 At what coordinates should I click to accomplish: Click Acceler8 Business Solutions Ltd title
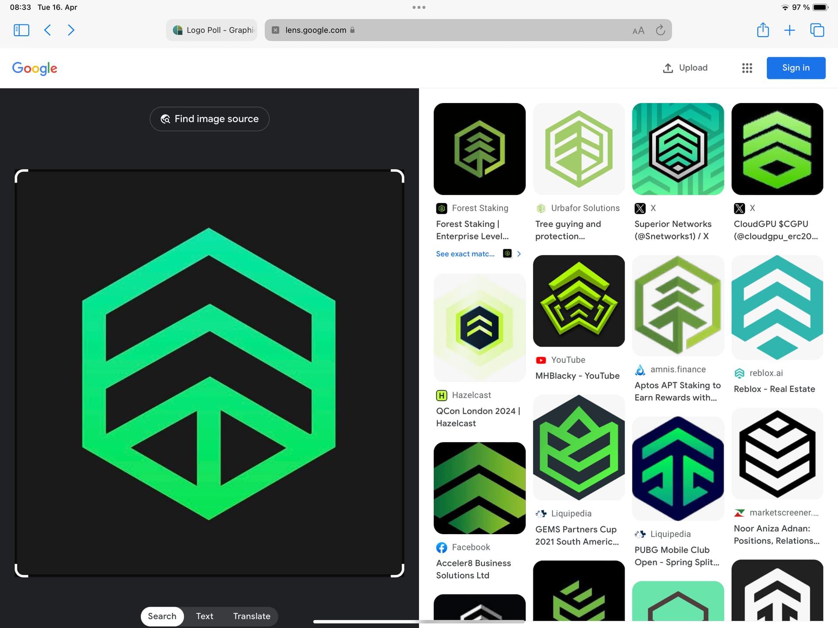pyautogui.click(x=473, y=569)
